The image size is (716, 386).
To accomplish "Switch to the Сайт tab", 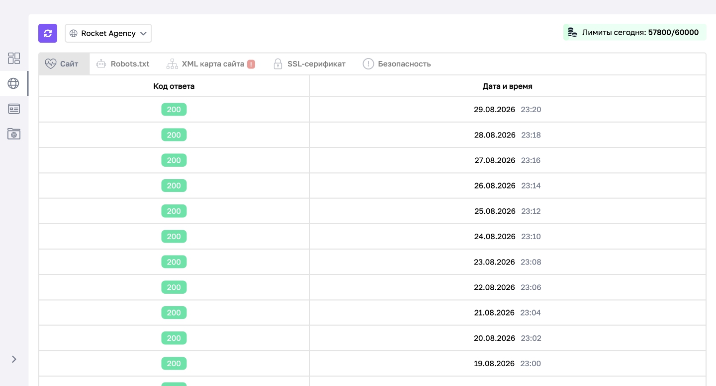I will [x=64, y=64].
